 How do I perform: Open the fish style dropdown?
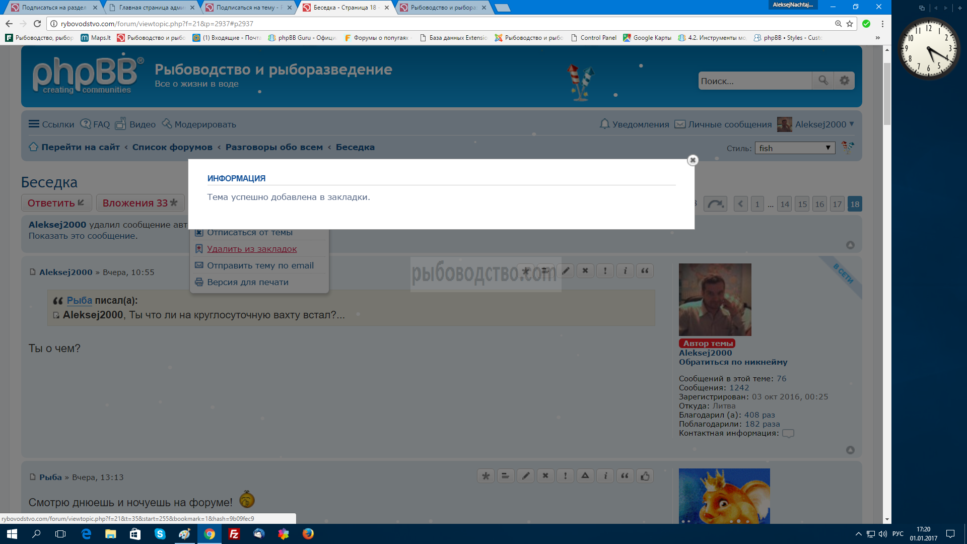coord(794,148)
